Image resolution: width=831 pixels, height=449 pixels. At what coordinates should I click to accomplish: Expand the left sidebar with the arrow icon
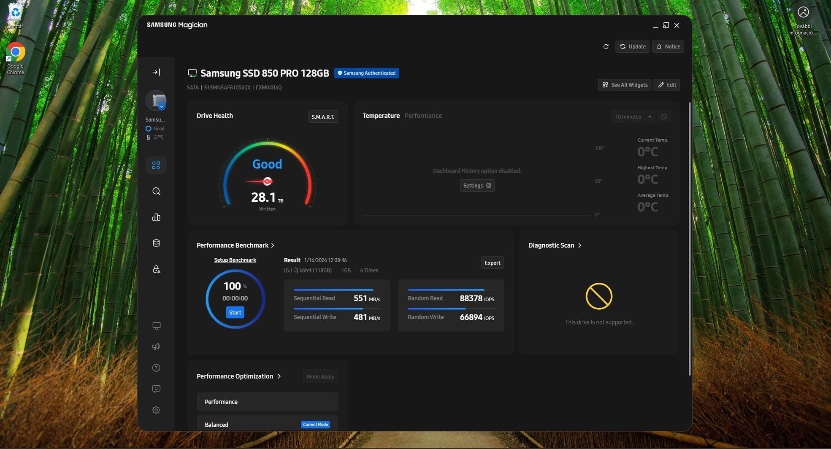point(156,72)
